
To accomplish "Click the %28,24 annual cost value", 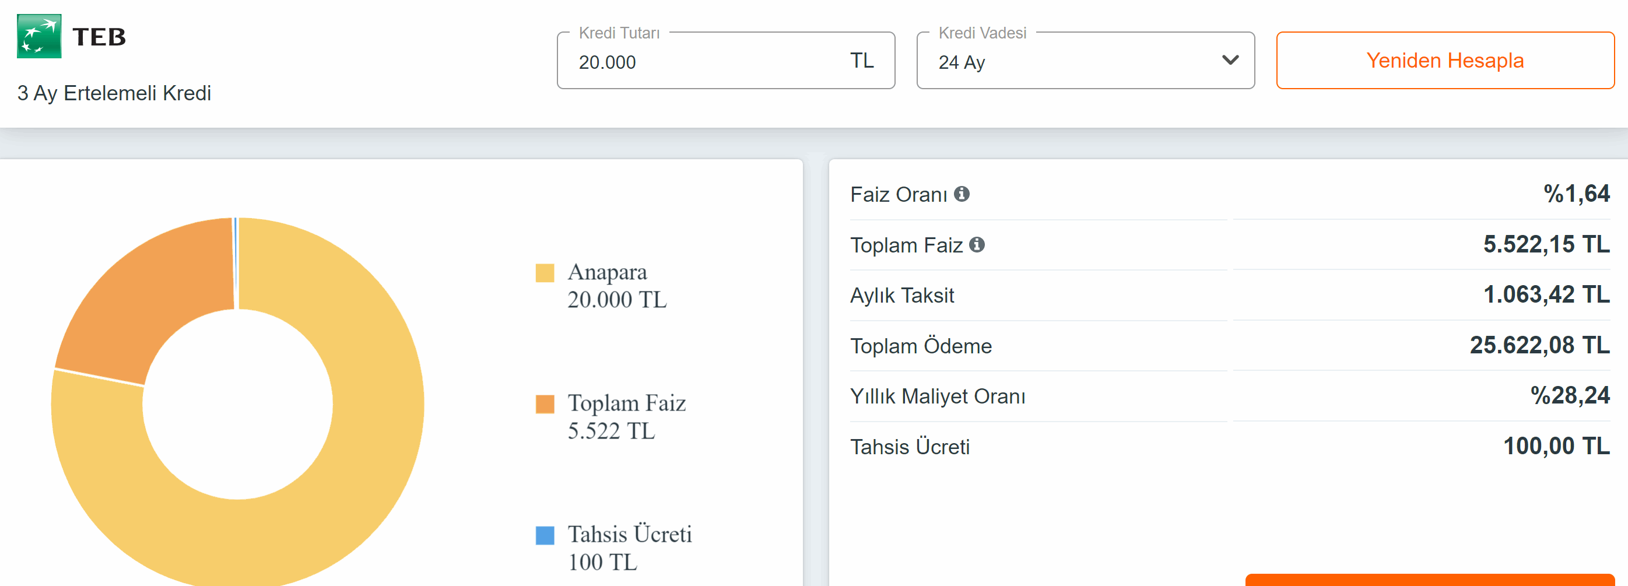I will [1570, 396].
